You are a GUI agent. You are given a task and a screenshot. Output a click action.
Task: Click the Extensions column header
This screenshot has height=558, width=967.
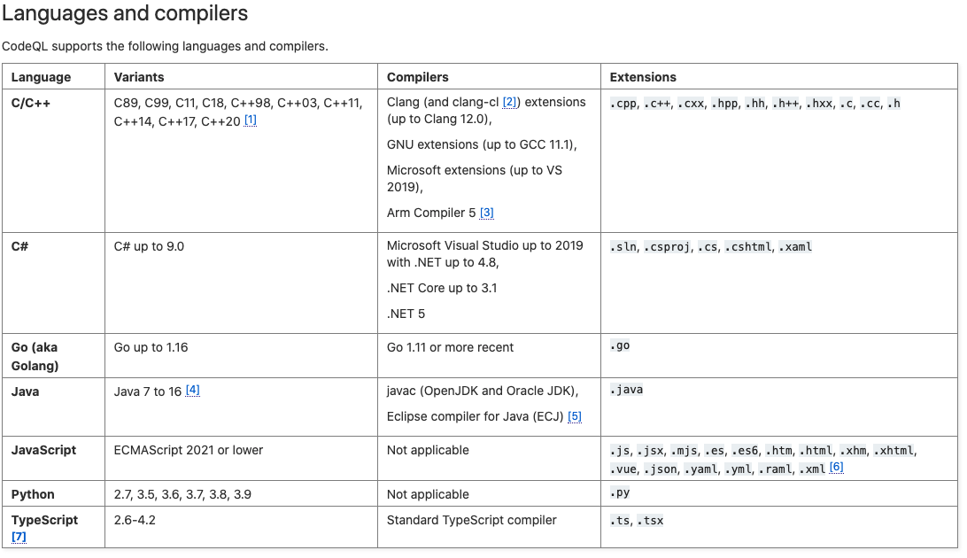[x=643, y=77]
